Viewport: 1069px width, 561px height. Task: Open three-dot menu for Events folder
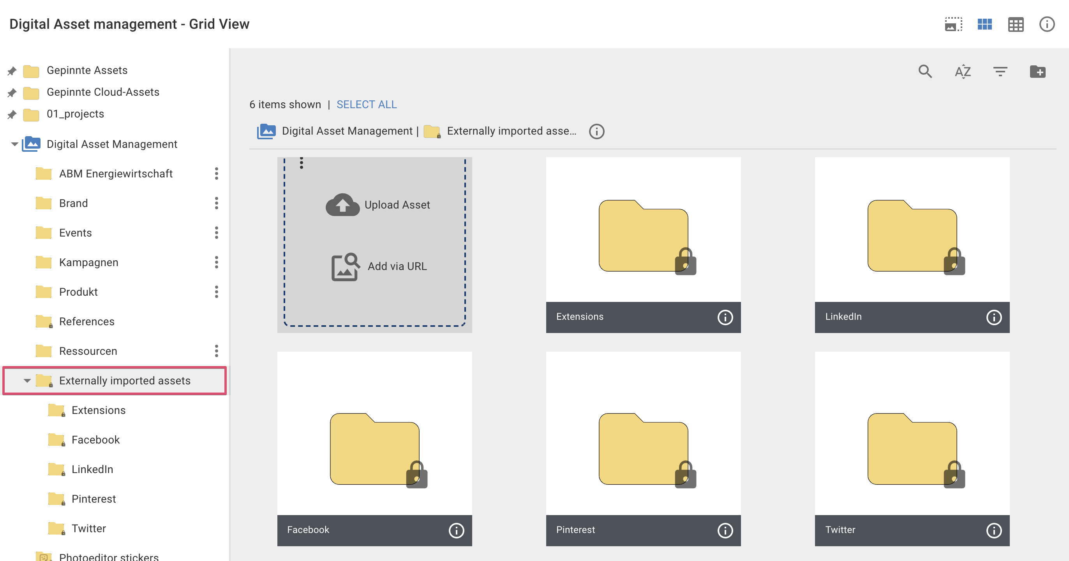coord(216,233)
